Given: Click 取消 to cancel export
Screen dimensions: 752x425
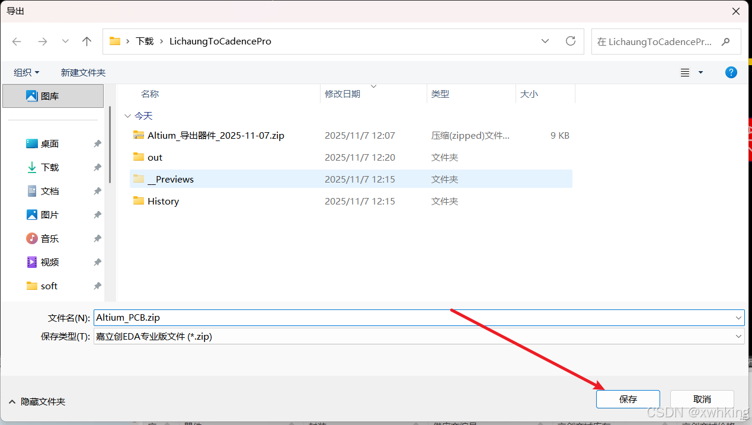Looking at the screenshot, I should [702, 399].
